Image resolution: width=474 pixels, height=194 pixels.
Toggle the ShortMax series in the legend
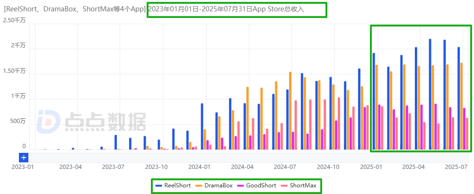click(x=298, y=185)
